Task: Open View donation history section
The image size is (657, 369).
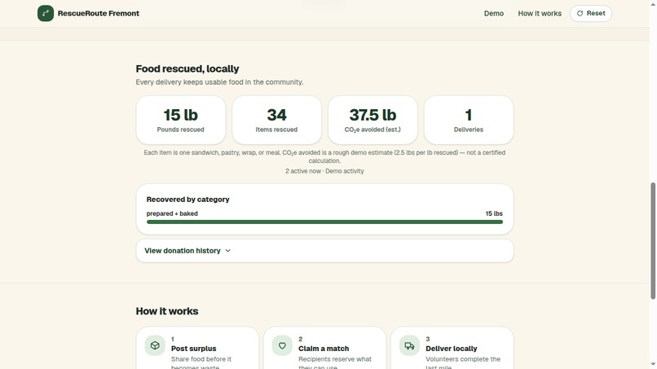Action: pos(324,250)
